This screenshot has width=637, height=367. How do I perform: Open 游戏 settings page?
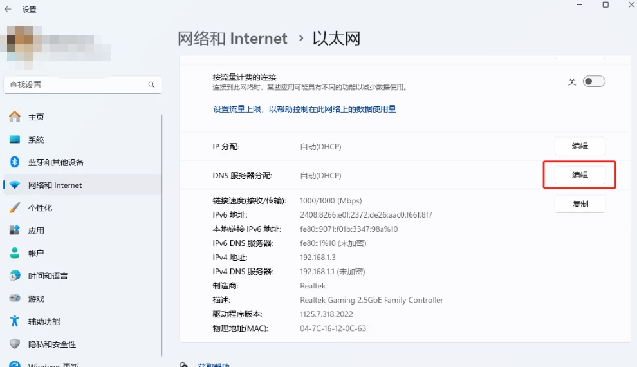[82, 299]
